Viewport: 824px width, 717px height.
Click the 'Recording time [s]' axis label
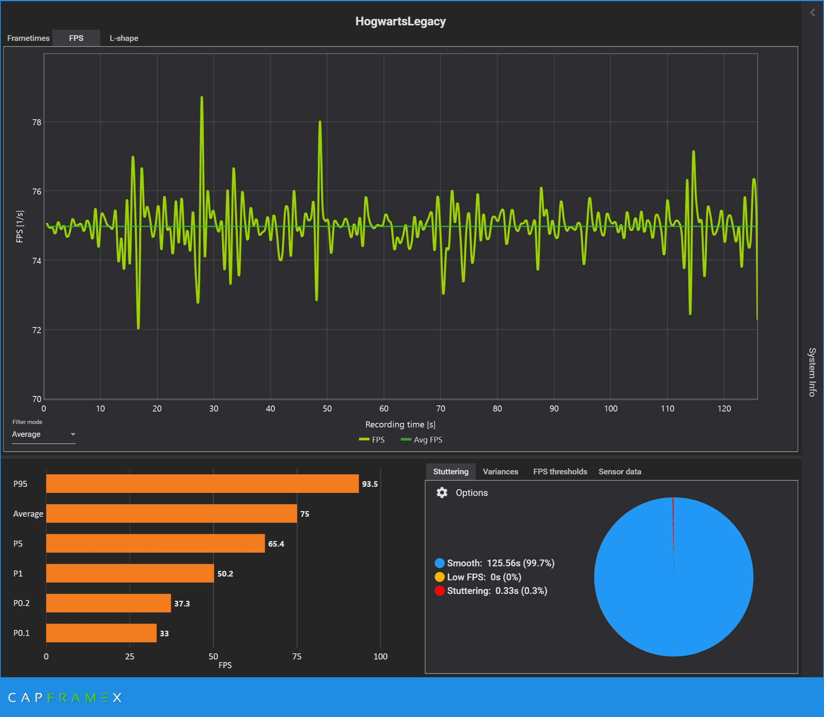401,424
